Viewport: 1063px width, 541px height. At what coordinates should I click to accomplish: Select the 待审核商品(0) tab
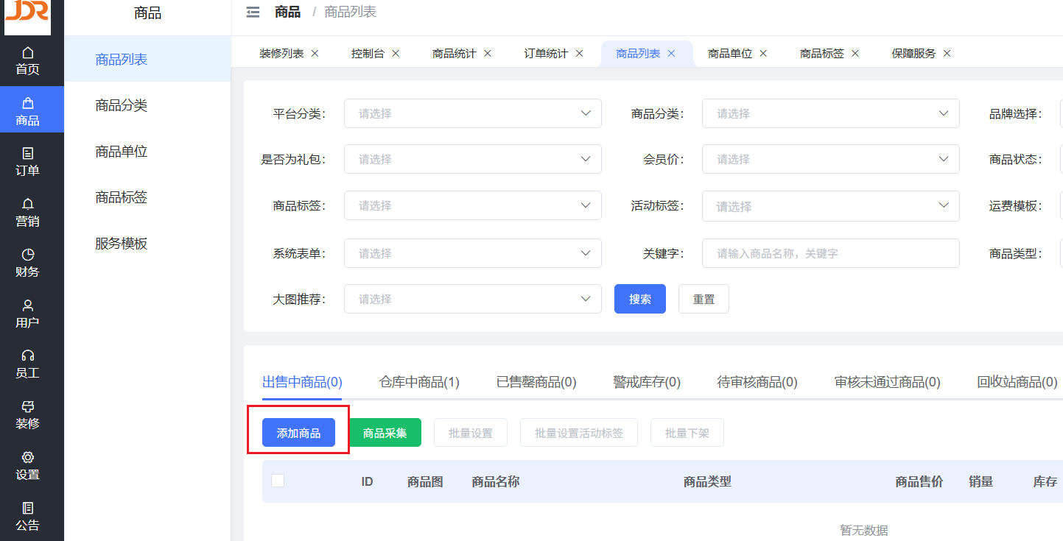(757, 382)
